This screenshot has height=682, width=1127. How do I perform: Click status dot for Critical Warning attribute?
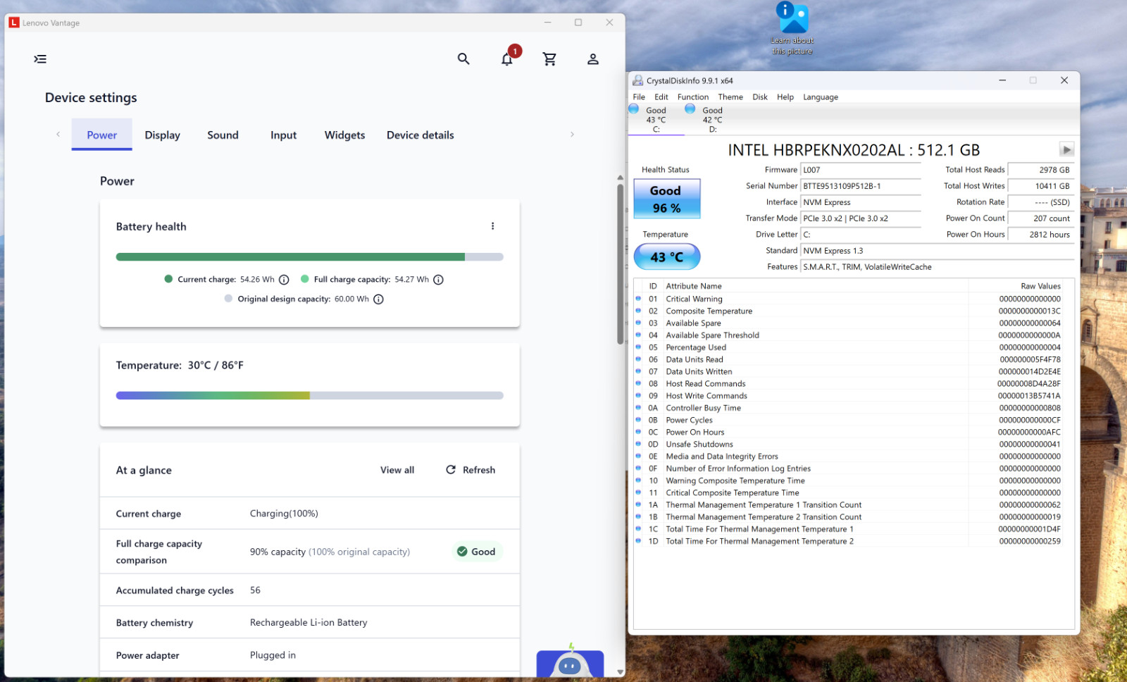[638, 299]
